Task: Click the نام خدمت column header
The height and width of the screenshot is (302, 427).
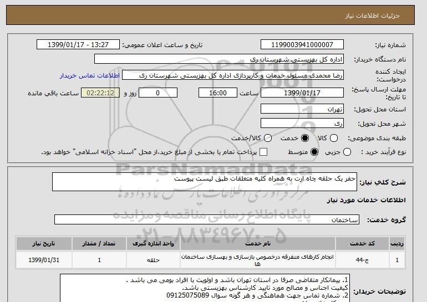Action: (x=258, y=244)
